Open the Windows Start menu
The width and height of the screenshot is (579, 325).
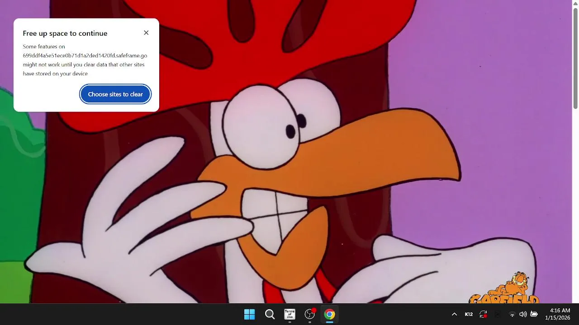(x=249, y=314)
